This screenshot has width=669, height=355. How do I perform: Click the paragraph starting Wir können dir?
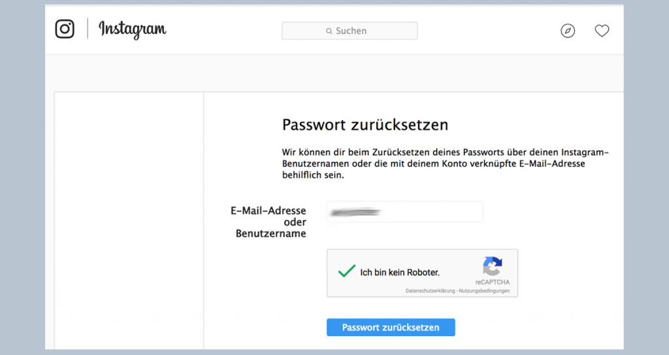pos(445,164)
